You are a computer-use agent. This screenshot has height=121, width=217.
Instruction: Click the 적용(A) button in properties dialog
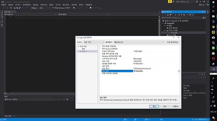tap(175, 106)
